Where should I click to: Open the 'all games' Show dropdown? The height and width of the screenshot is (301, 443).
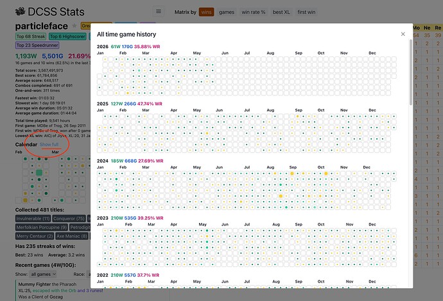[x=43, y=274]
